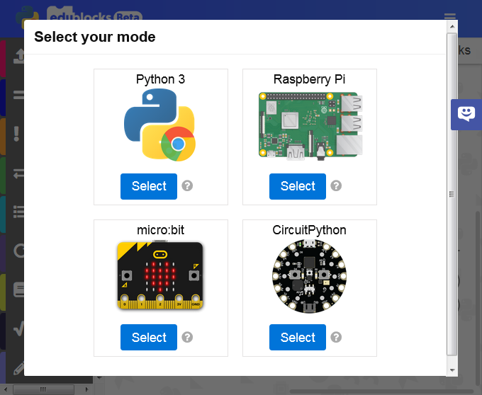Open help for CircuitPython mode
This screenshot has width=482, height=395.
[x=336, y=337]
